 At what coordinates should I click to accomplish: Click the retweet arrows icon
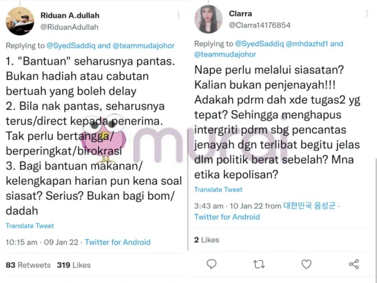click(x=259, y=264)
